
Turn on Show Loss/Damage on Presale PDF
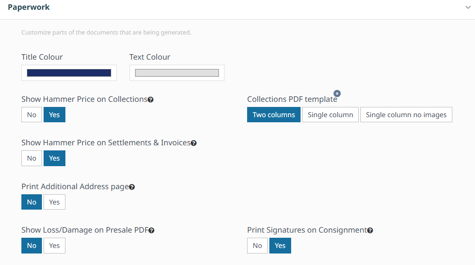click(54, 246)
